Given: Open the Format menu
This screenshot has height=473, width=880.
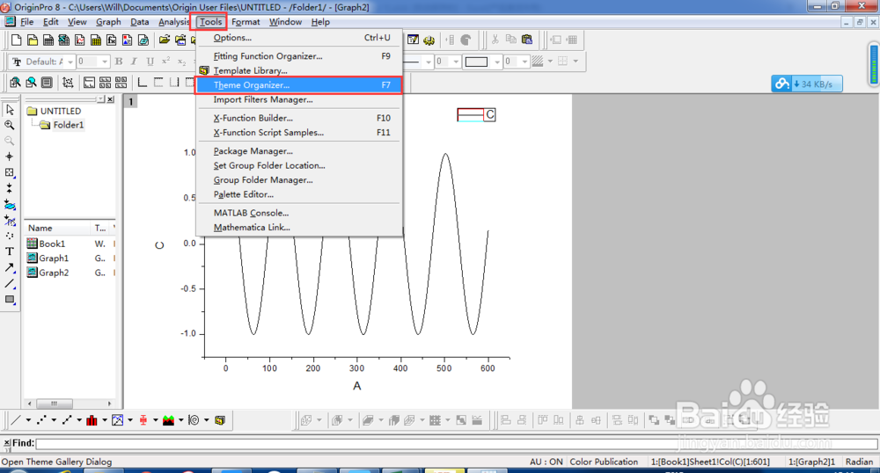Looking at the screenshot, I should pyautogui.click(x=246, y=22).
